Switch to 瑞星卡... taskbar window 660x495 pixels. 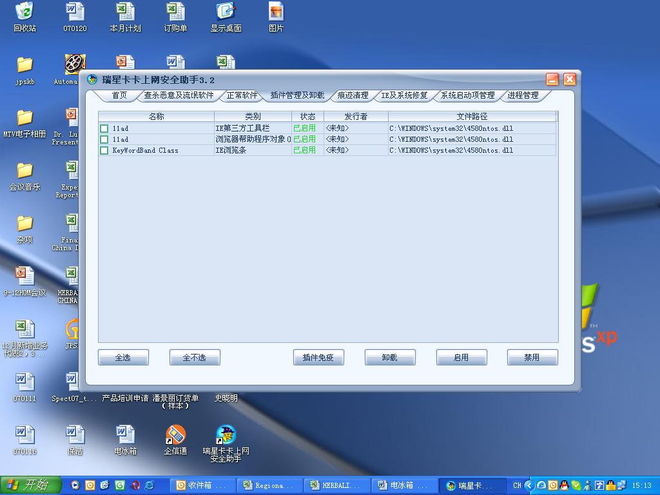pyautogui.click(x=472, y=485)
